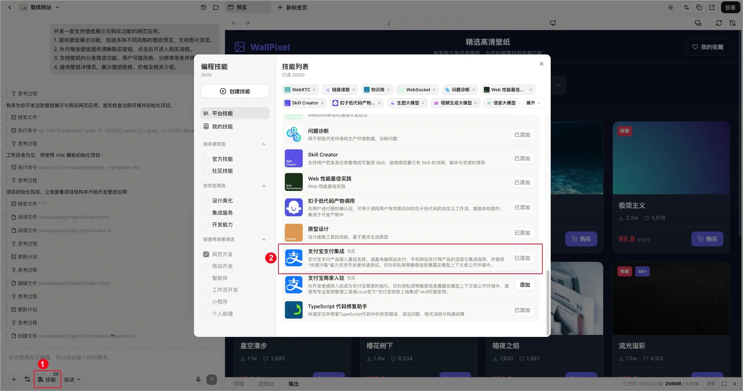Expand the status bar chevron icon
The image size is (743, 391).
[735, 384]
